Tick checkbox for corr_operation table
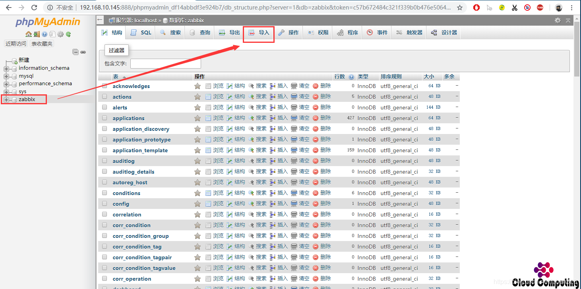 105,278
